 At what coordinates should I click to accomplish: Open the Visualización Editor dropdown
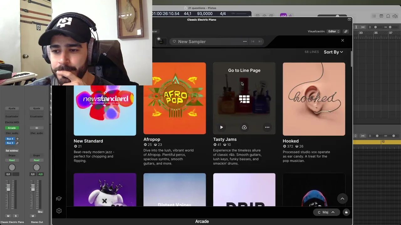tap(334, 31)
